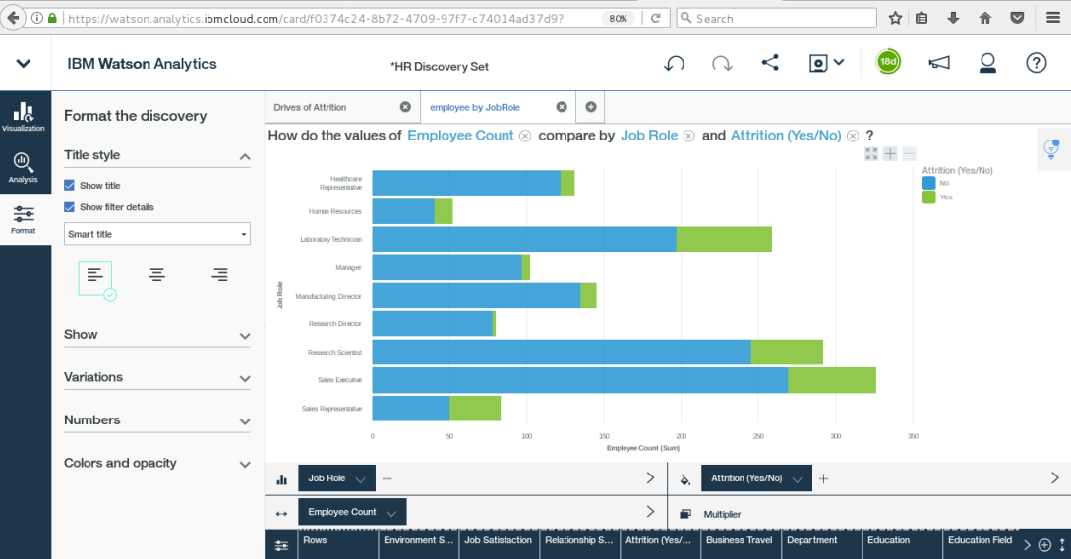This screenshot has width=1071, height=559.
Task: Click the Multiplier slot
Action: click(722, 514)
